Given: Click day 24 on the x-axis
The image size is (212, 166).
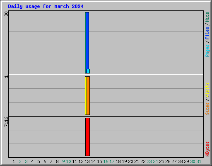Looking at the screenshot, I should click(155, 161).
